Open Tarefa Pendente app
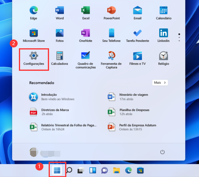The image size is (199, 177). pos(137,35)
